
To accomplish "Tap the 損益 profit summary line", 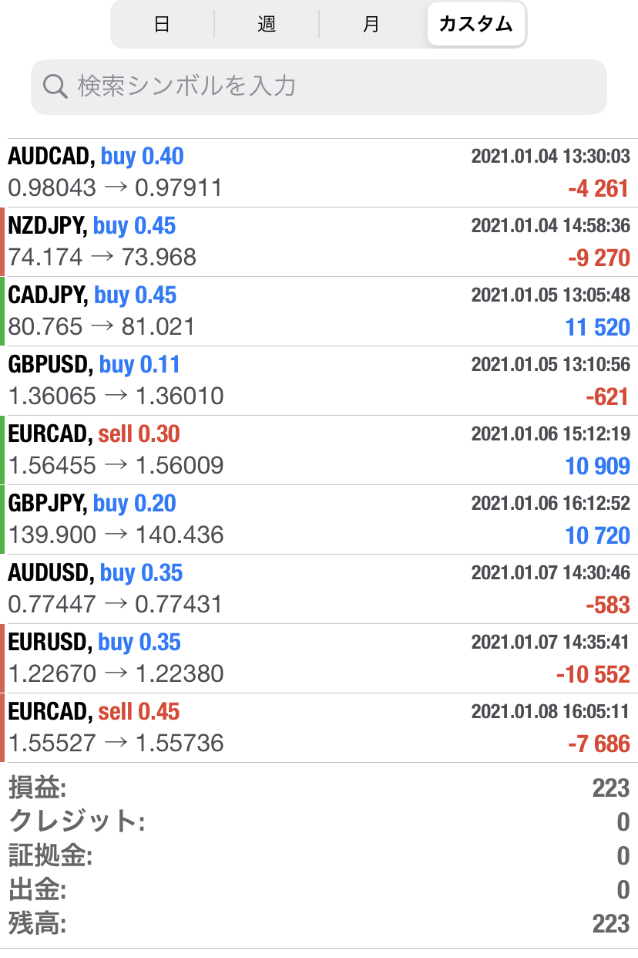I will (x=319, y=788).
